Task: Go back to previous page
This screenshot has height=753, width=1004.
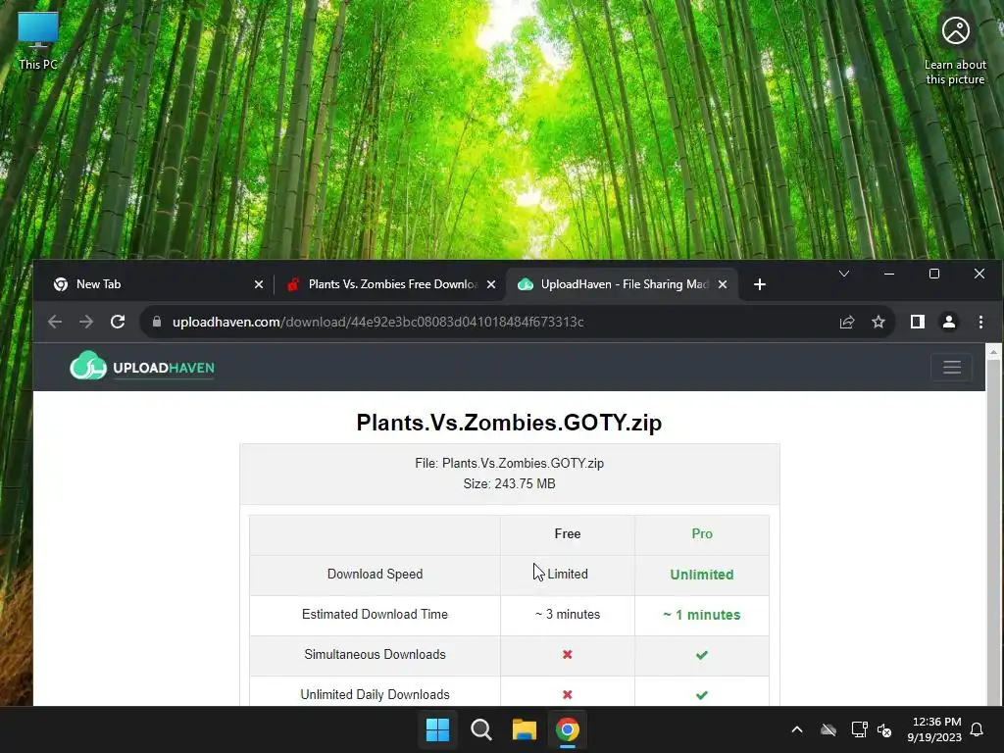Action: pos(55,322)
